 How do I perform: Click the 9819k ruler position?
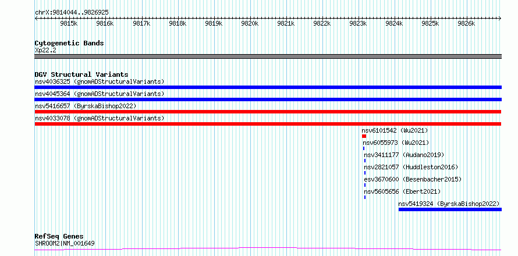point(214,23)
